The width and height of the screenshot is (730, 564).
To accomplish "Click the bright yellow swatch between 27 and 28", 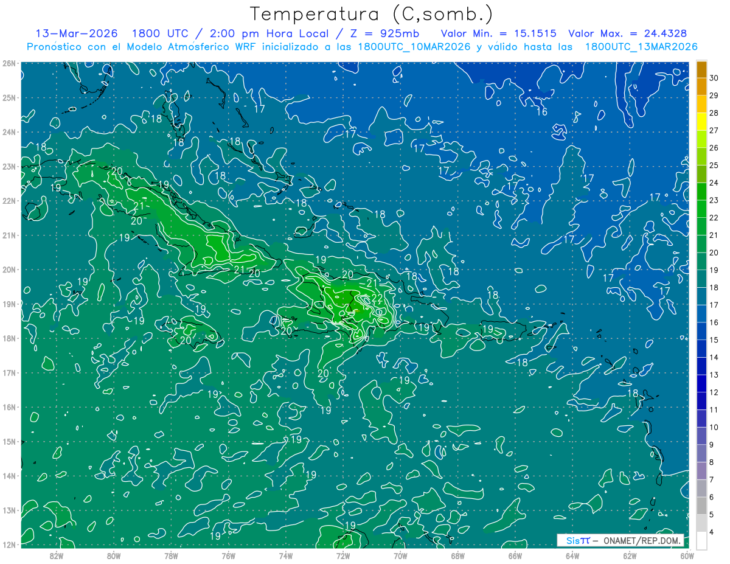I will point(701,122).
